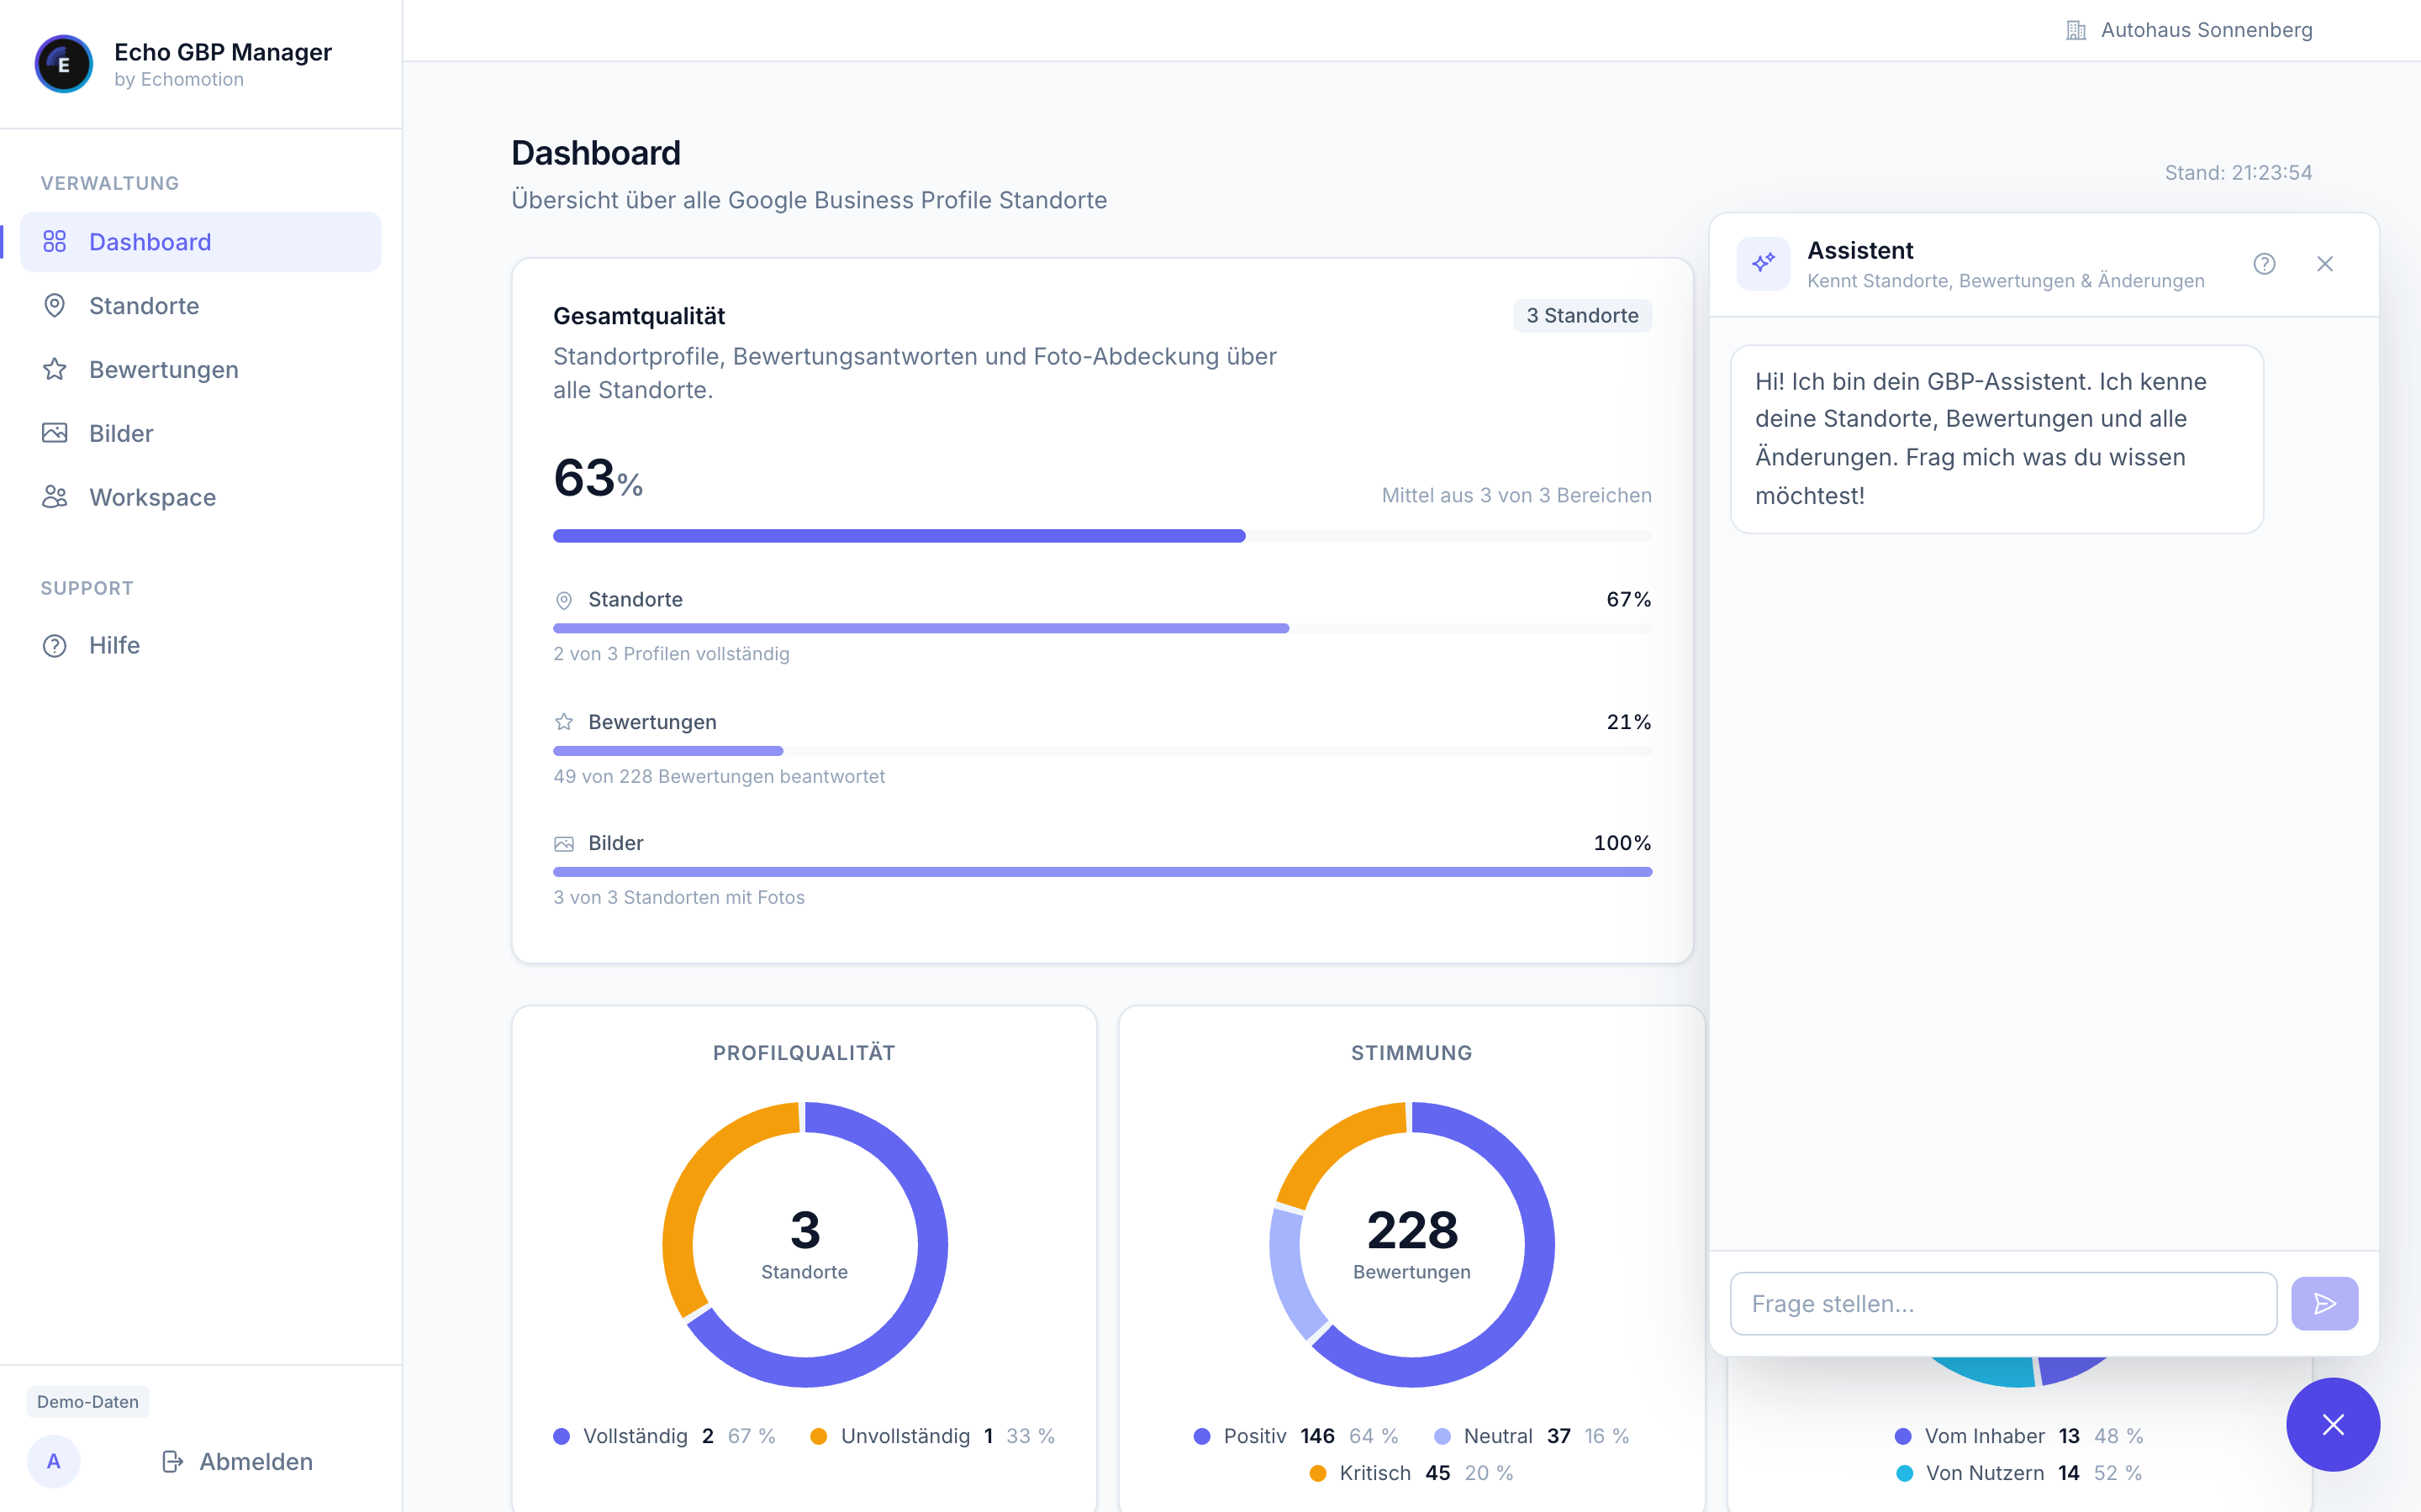Send the question with paper plane button

pyautogui.click(x=2325, y=1304)
